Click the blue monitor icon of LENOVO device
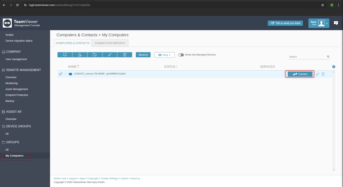 (70, 74)
